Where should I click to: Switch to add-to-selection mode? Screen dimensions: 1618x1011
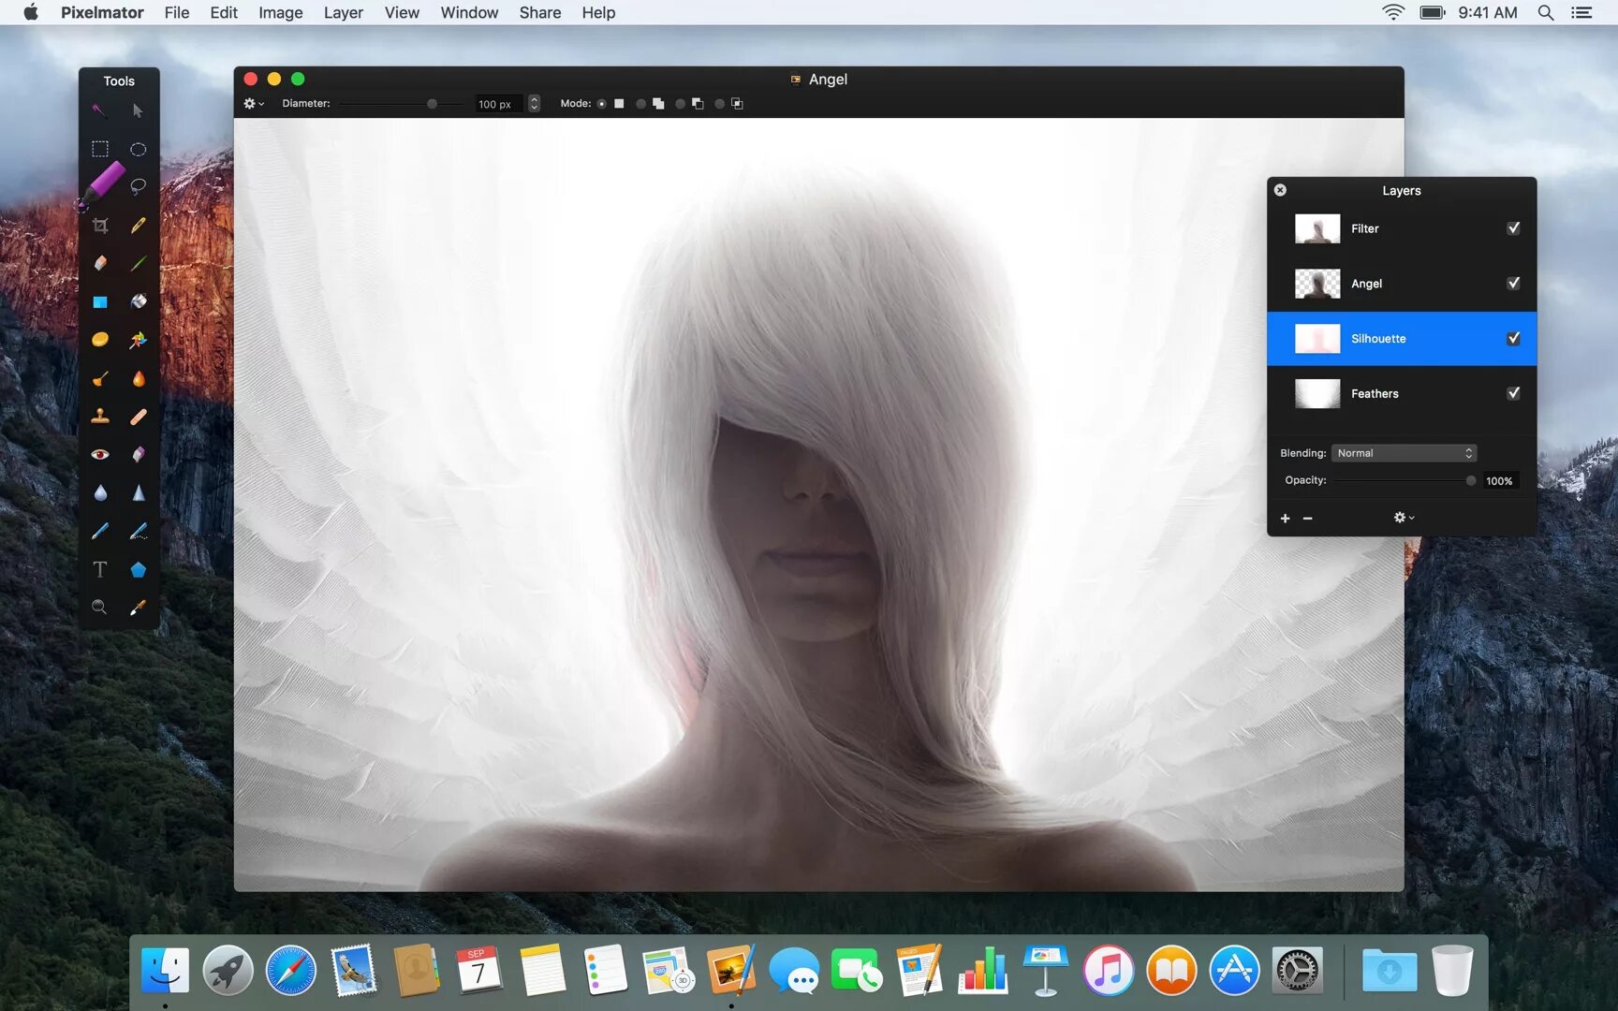pyautogui.click(x=641, y=104)
